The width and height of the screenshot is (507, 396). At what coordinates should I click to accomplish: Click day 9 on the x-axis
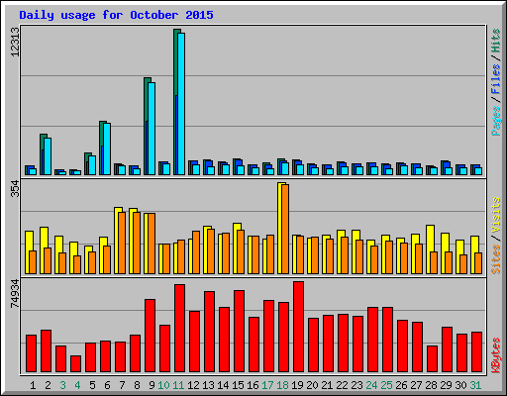click(x=152, y=385)
